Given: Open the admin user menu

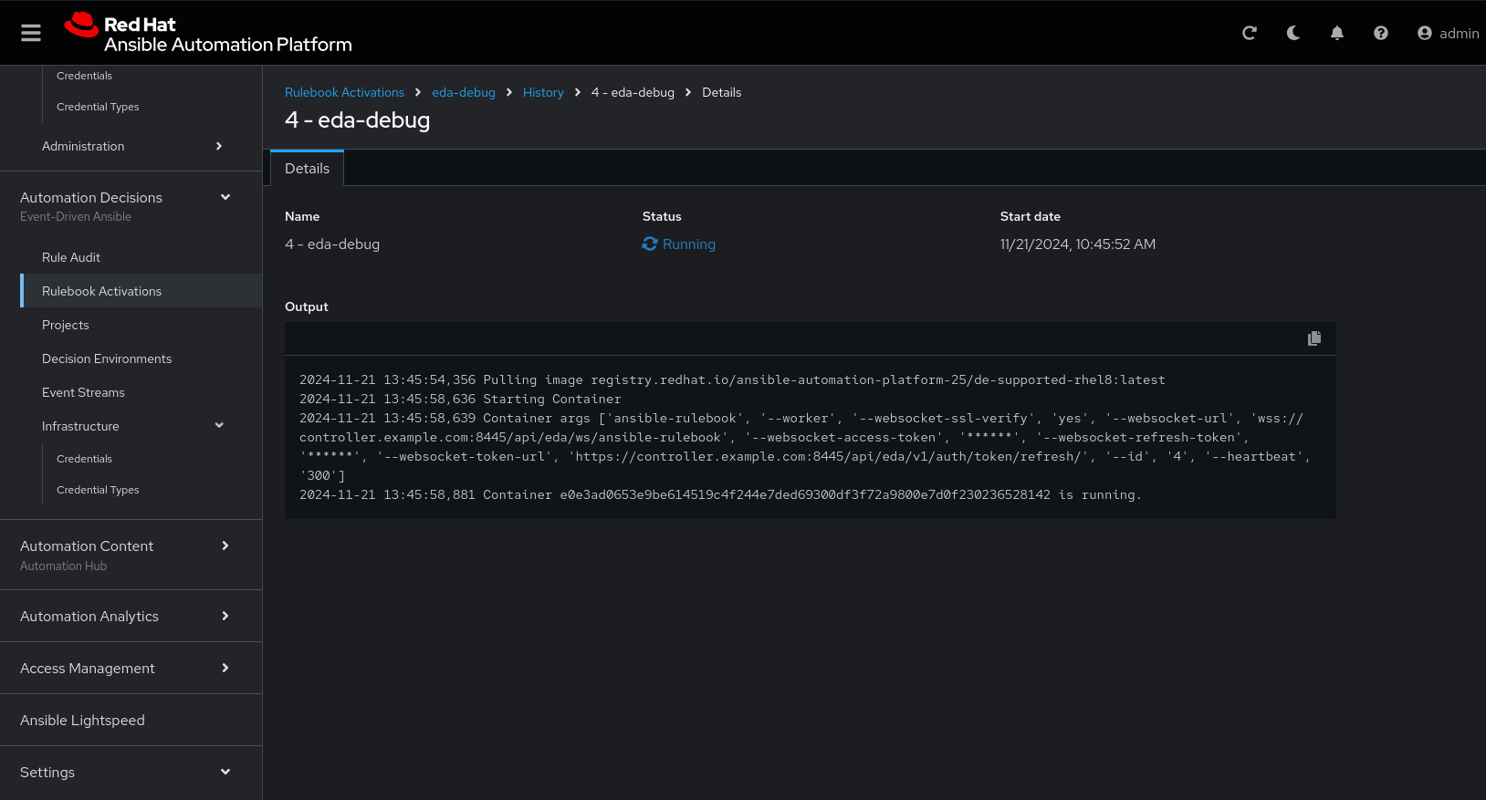Looking at the screenshot, I should [1448, 33].
